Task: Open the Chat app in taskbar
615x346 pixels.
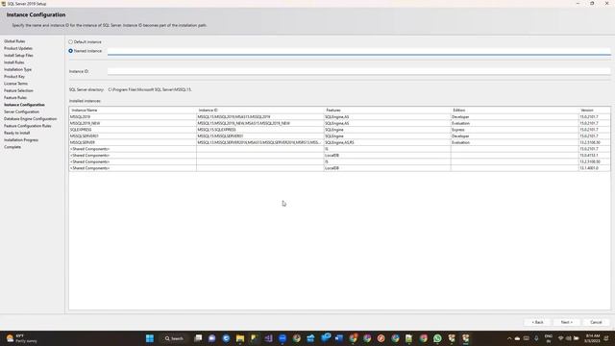Action: coord(211,338)
